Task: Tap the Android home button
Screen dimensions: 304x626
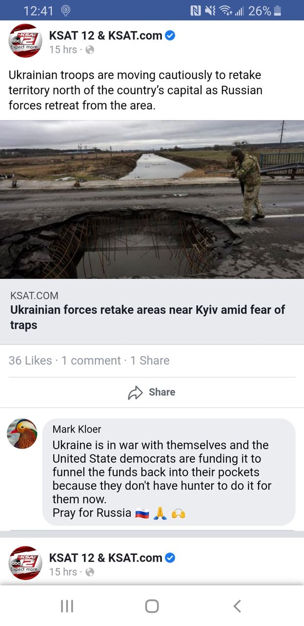Action: point(152,606)
